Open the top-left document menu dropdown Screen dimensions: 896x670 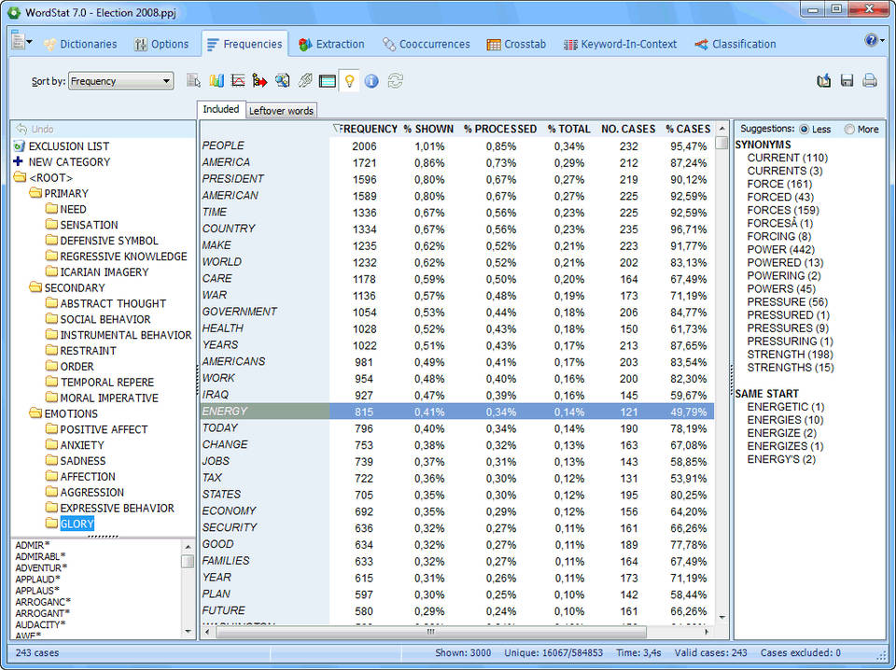(21, 41)
